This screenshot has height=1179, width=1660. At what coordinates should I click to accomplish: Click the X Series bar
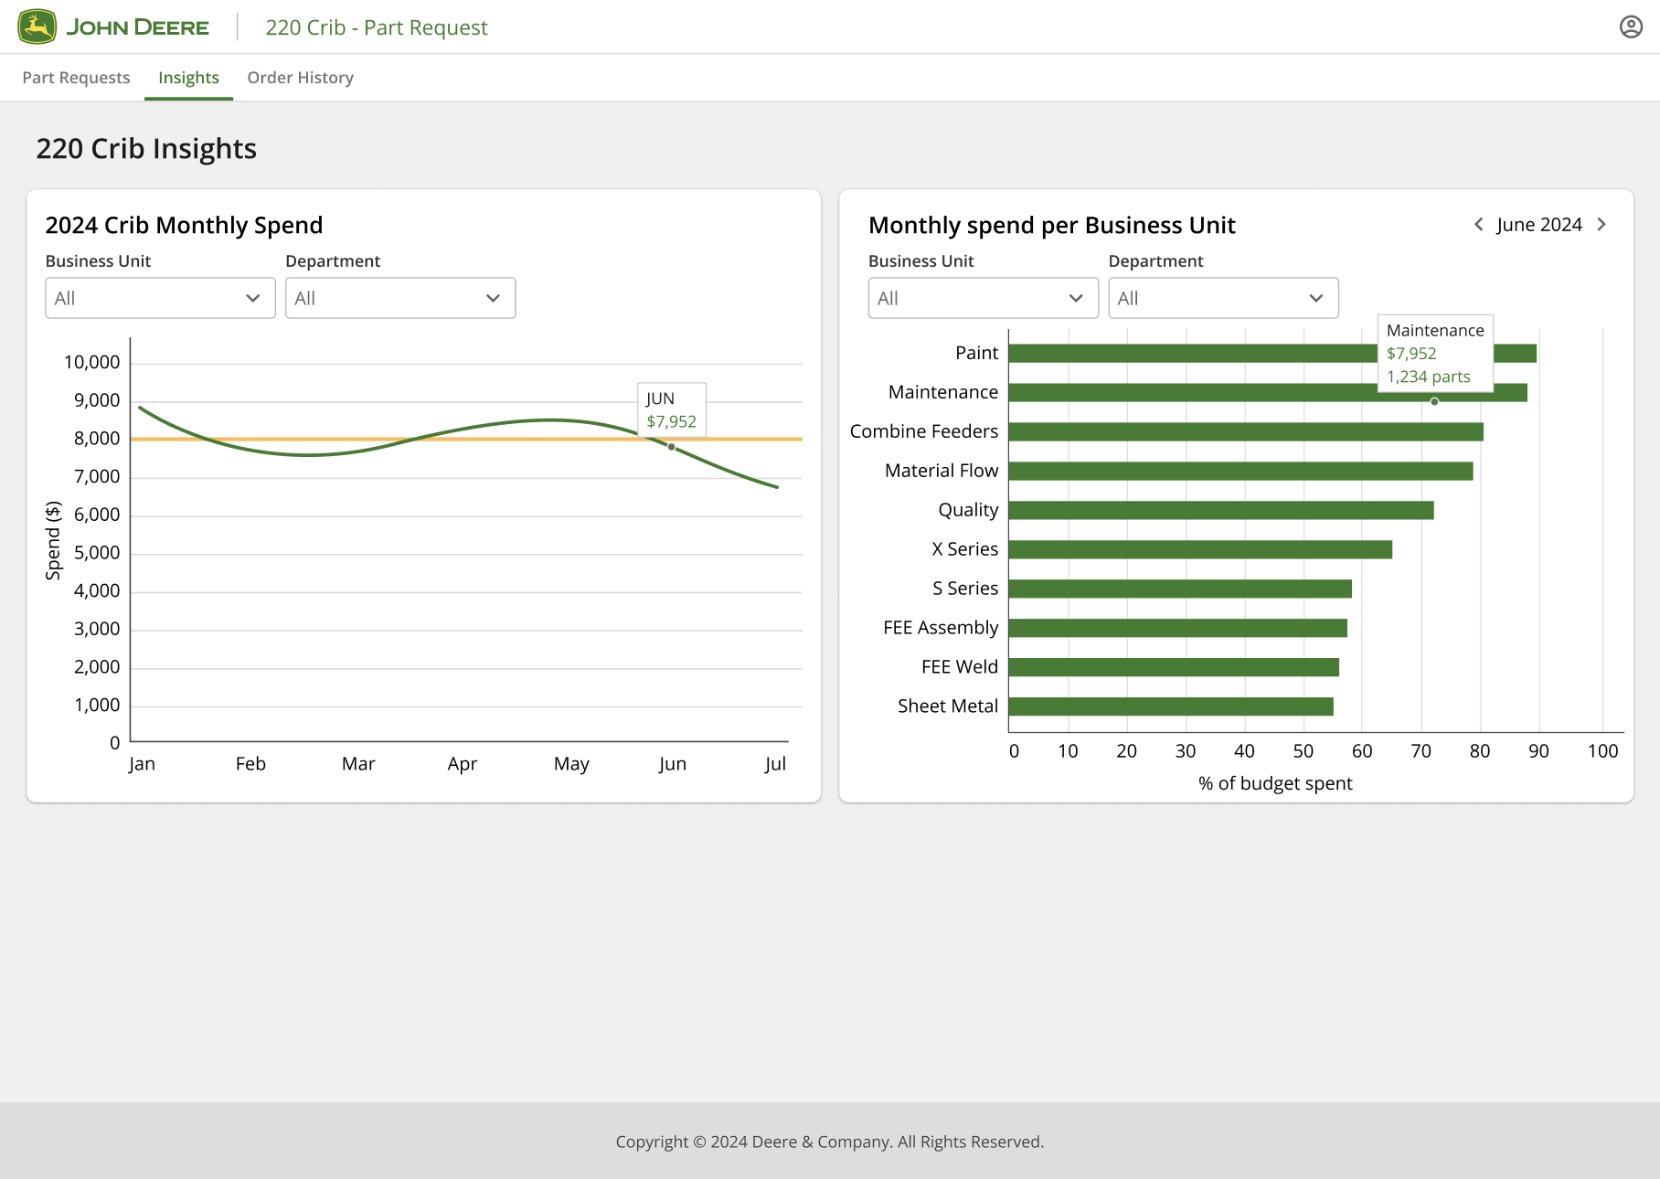(x=1200, y=550)
